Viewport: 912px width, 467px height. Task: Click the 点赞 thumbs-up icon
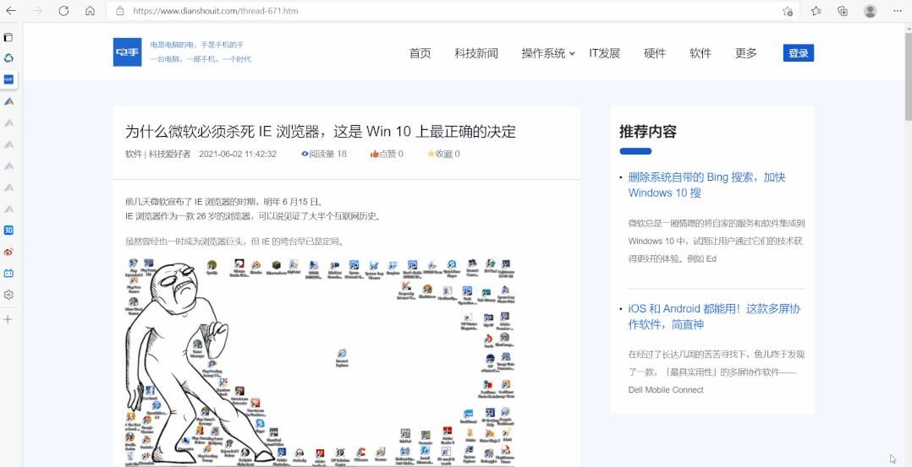click(x=374, y=154)
